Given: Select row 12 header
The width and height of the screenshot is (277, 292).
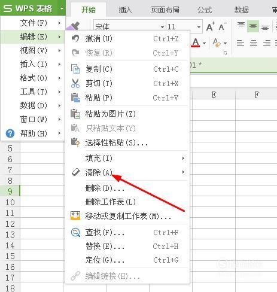Looking at the screenshot, I should click(10, 224).
